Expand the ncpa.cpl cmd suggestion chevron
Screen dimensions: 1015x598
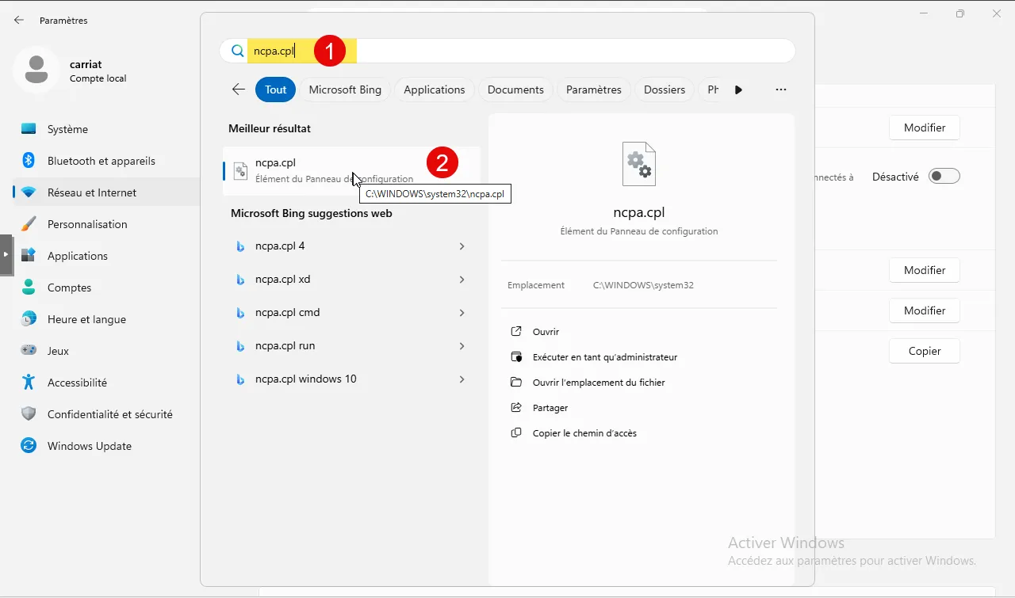[462, 313]
